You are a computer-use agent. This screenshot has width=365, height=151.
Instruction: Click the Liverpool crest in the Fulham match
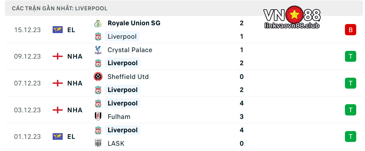click(x=98, y=103)
